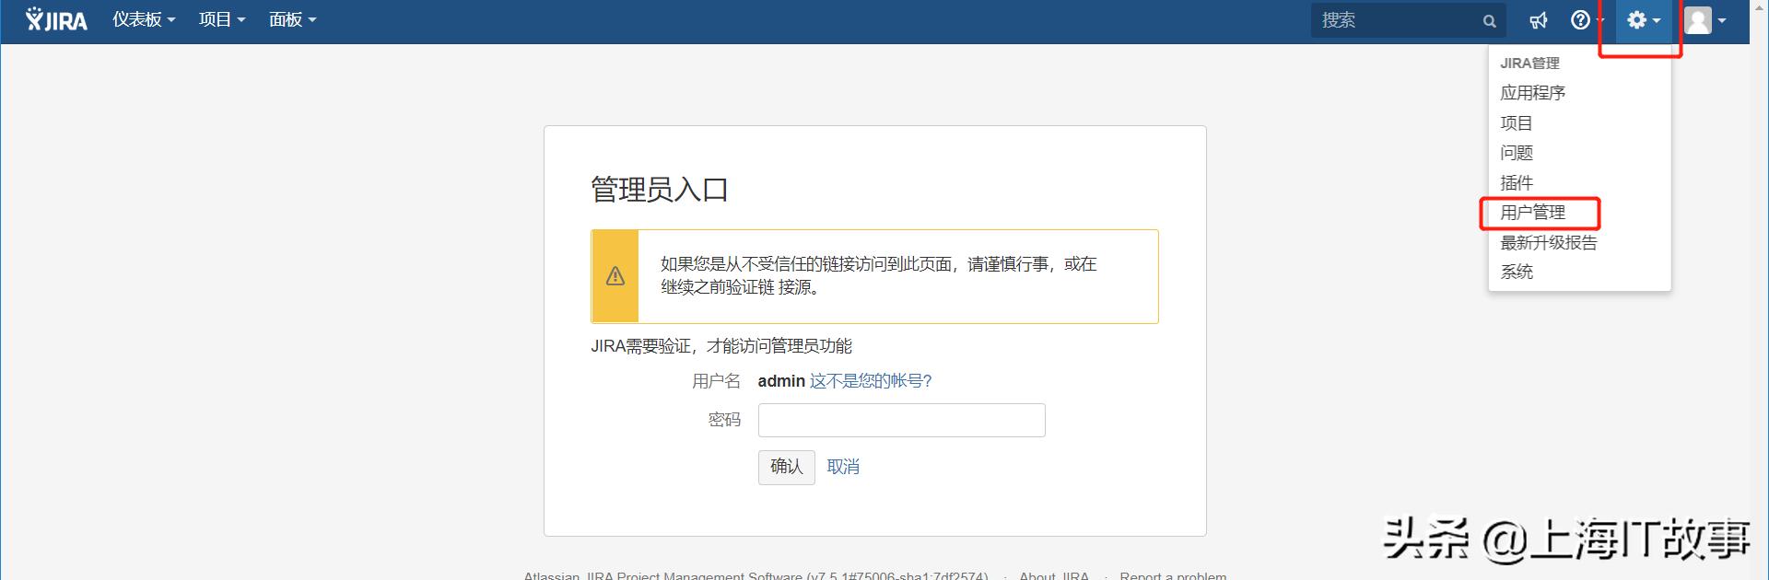1769x580 pixels.
Task: Toggle the administration gear menu
Action: (x=1644, y=20)
